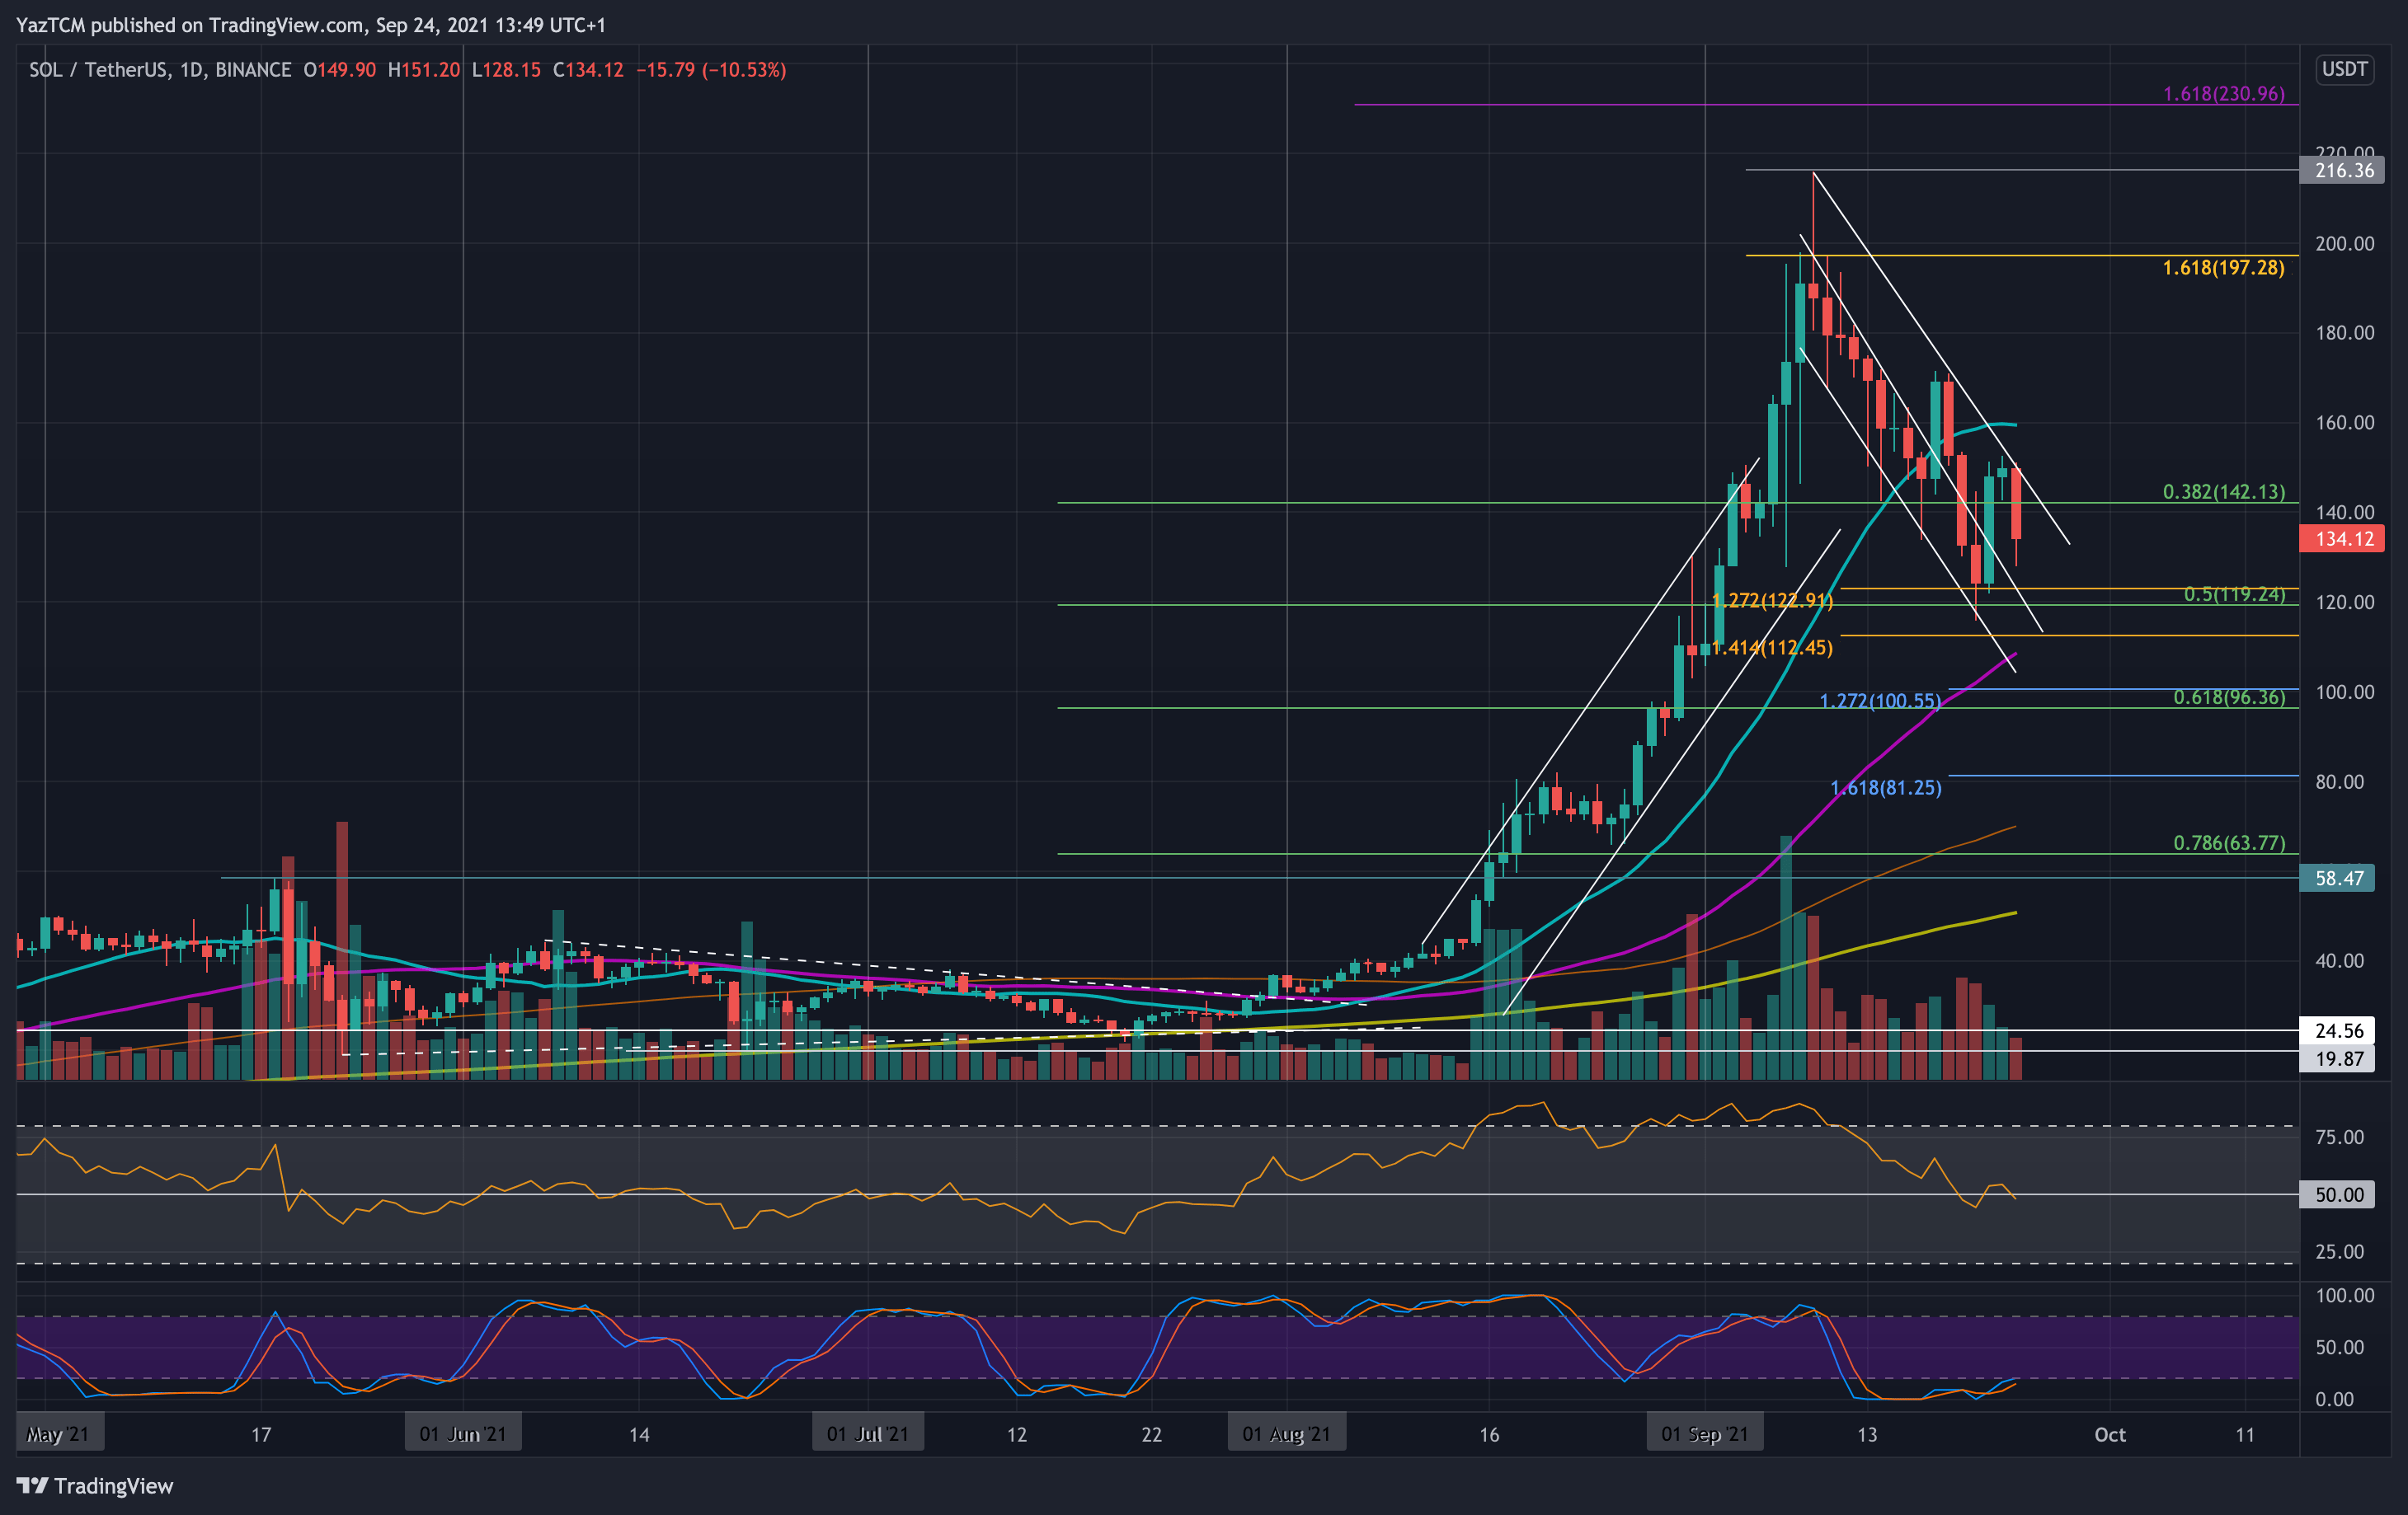Viewport: 2408px width, 1515px height.
Task: Select the orange 1.618(197.28) extension label
Action: pos(2223,268)
